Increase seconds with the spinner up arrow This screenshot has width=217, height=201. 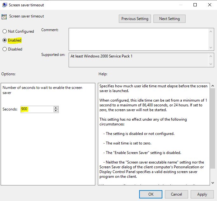pos(56,108)
